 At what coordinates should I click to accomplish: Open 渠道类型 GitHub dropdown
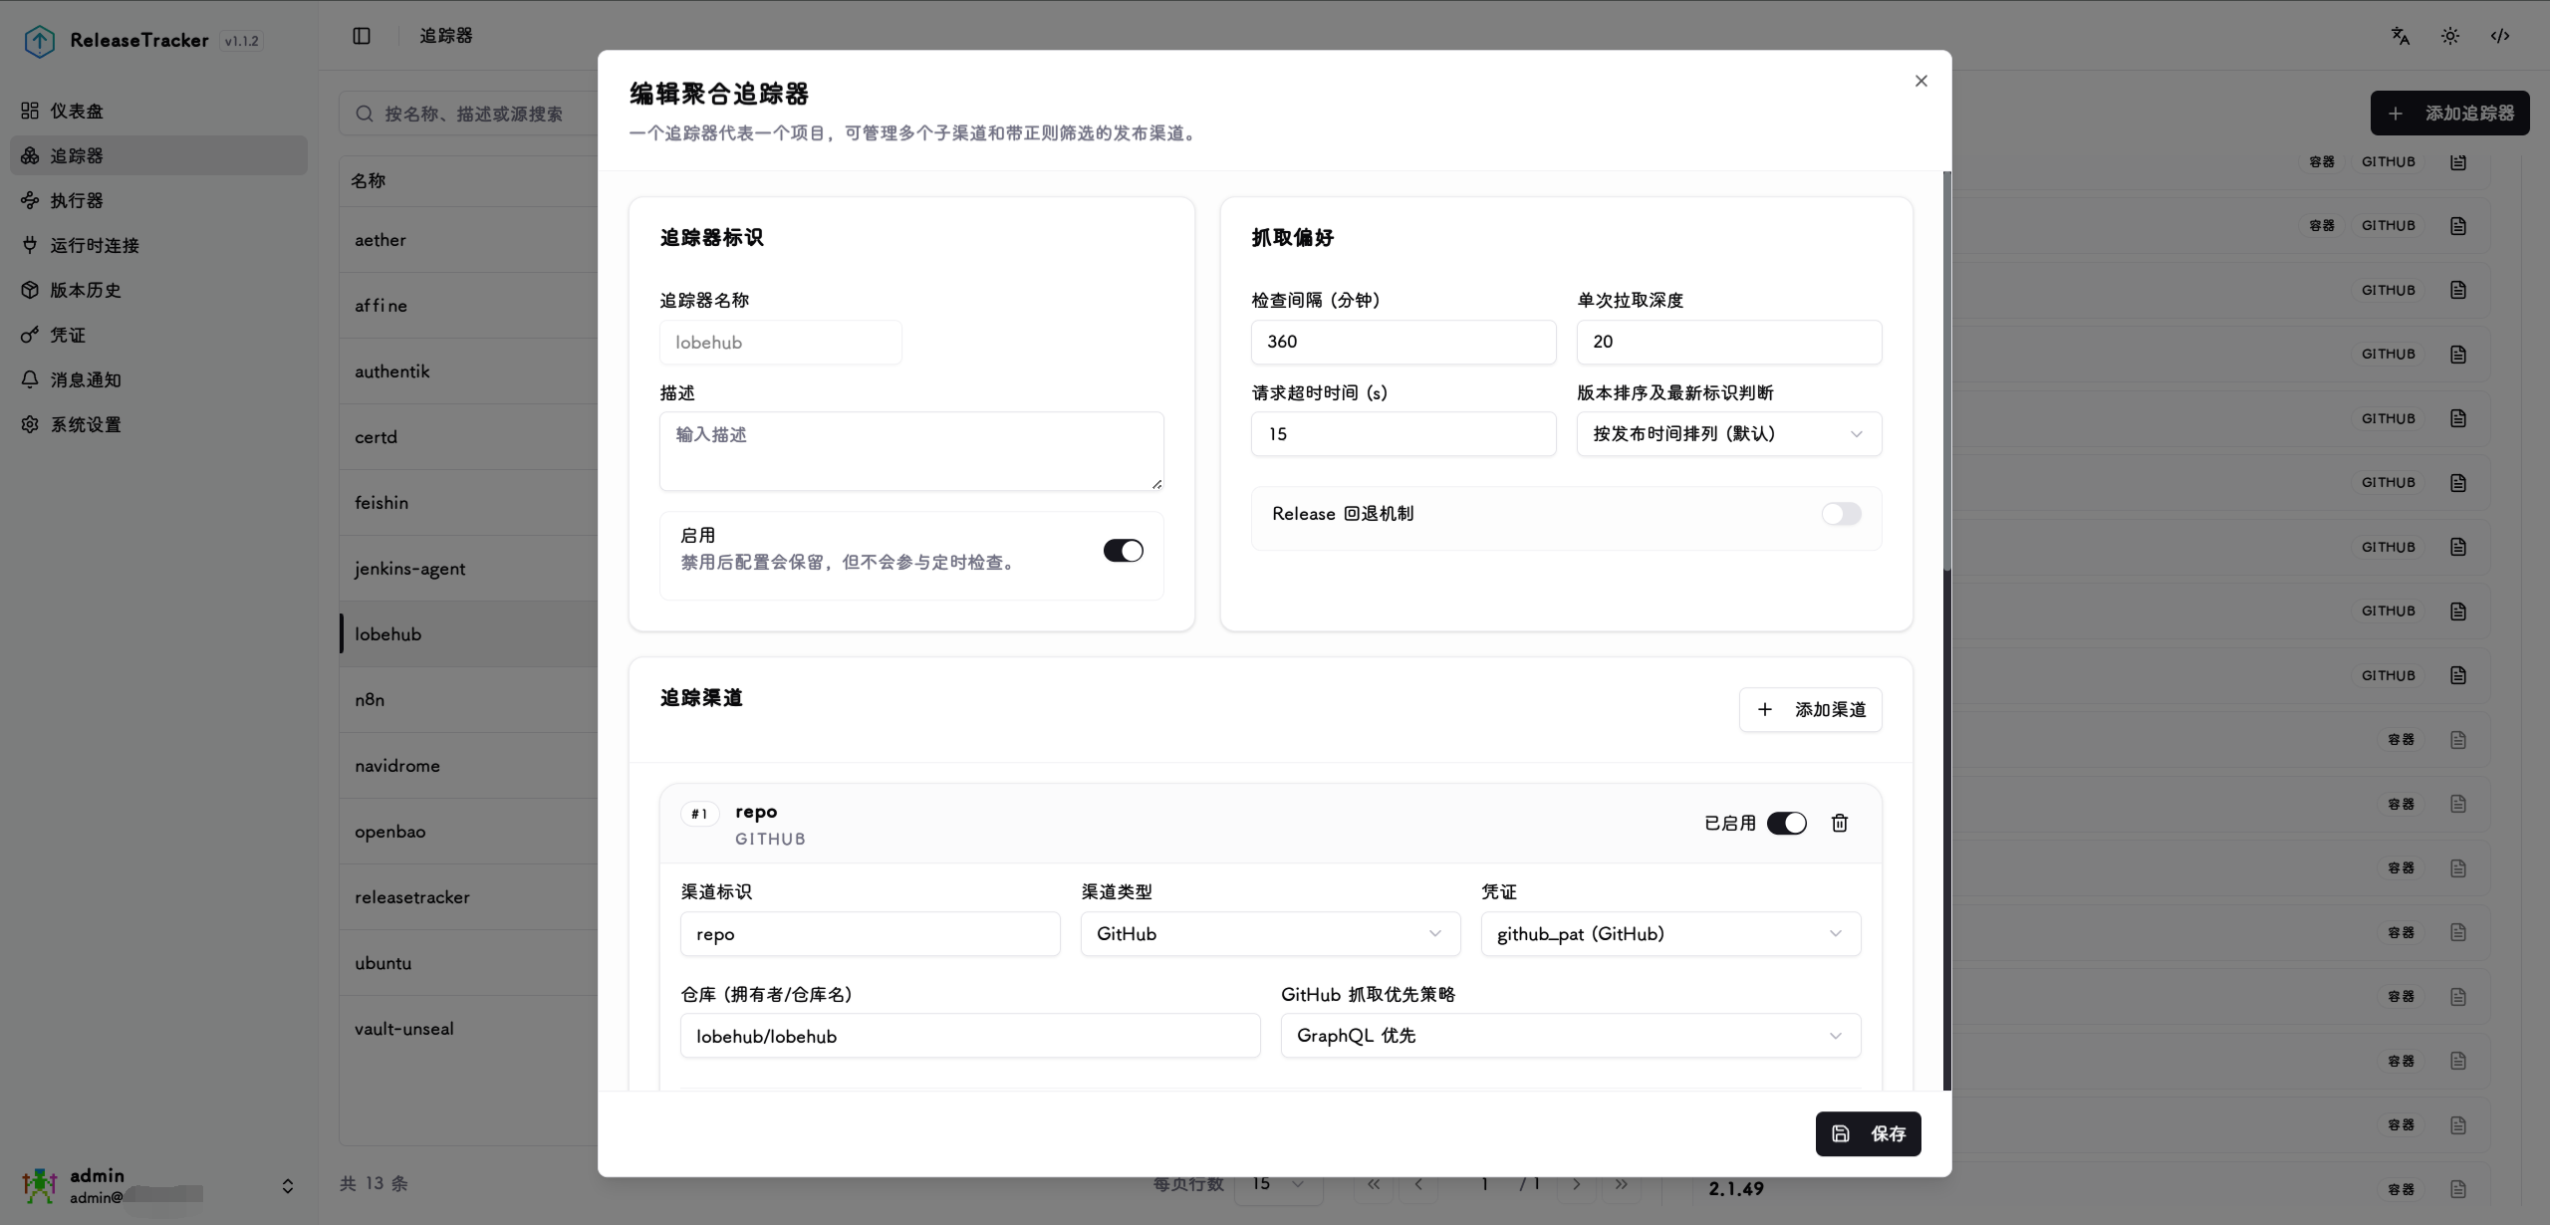point(1270,934)
